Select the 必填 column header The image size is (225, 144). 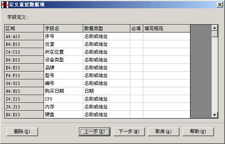pos(137,29)
